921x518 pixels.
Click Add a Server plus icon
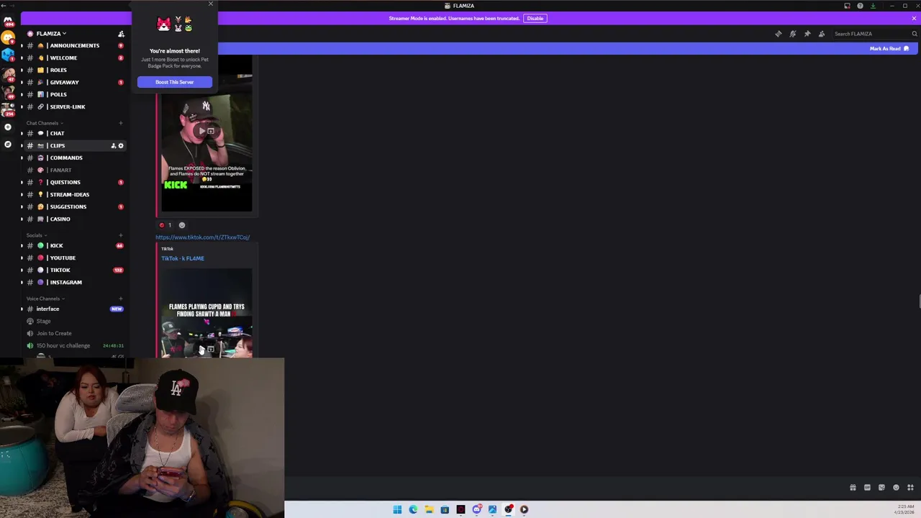point(8,127)
